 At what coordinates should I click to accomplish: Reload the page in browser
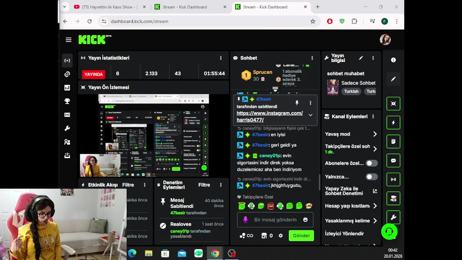tap(90, 21)
